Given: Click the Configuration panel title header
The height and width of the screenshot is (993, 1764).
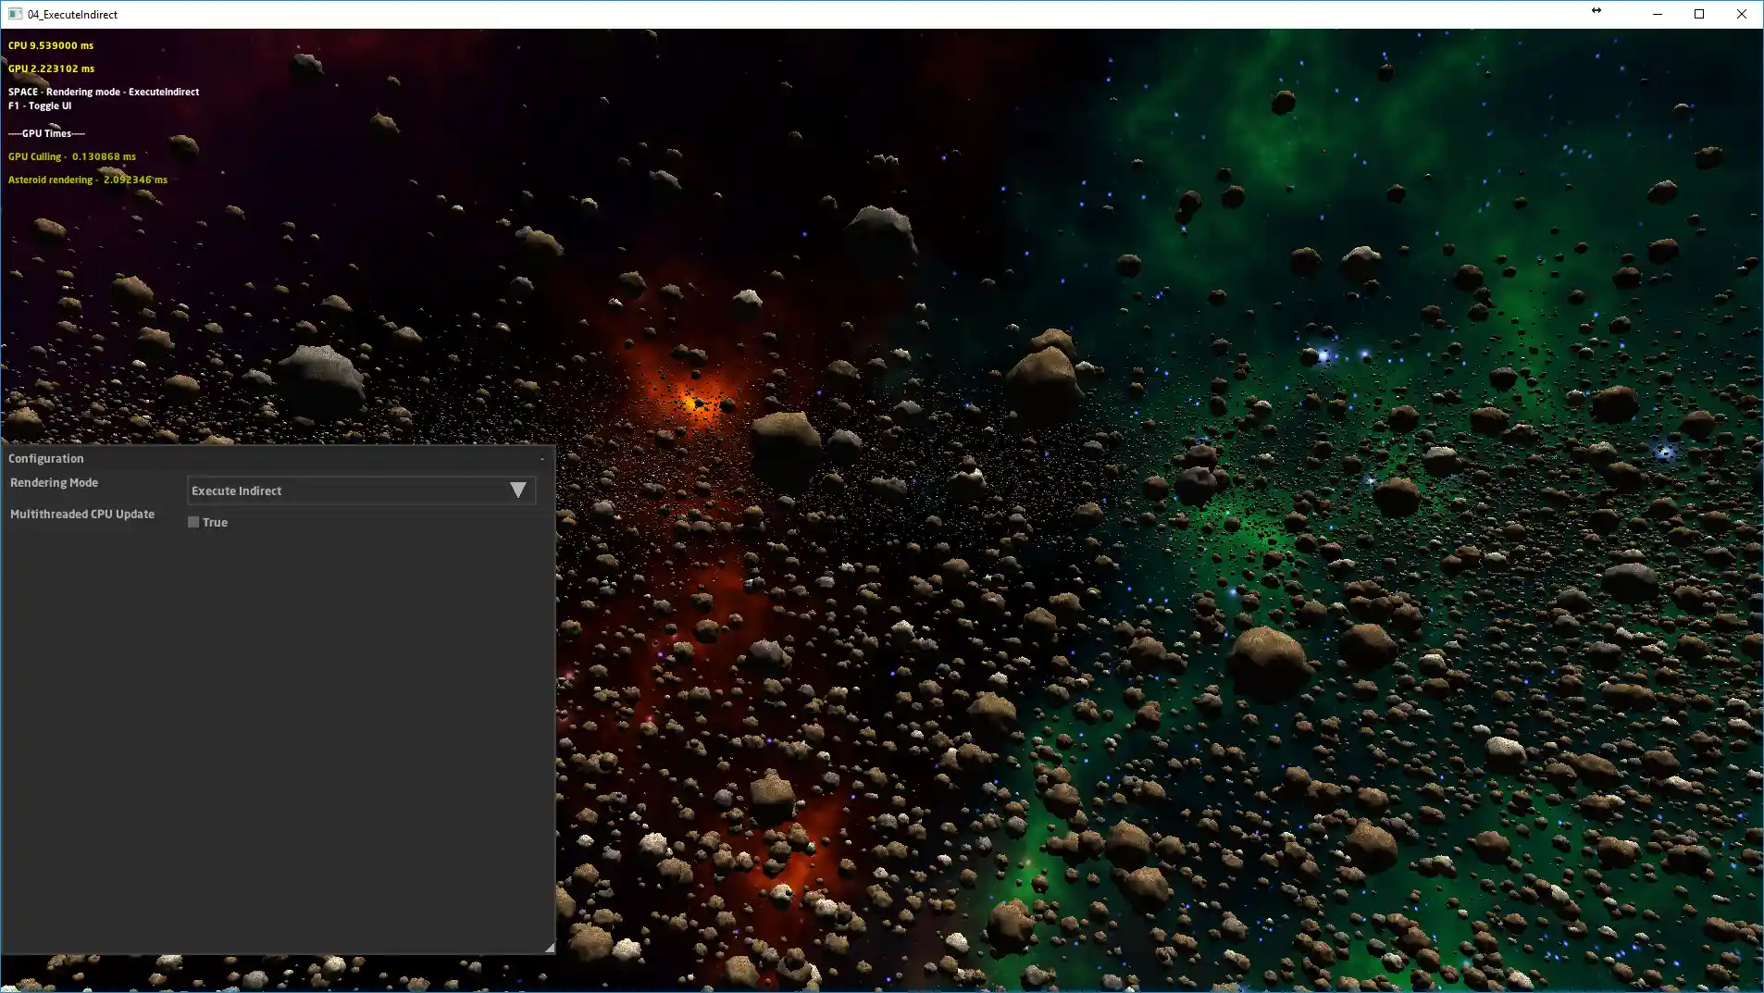Looking at the screenshot, I should tap(46, 459).
